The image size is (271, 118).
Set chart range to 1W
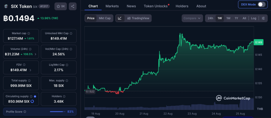point(220,18)
